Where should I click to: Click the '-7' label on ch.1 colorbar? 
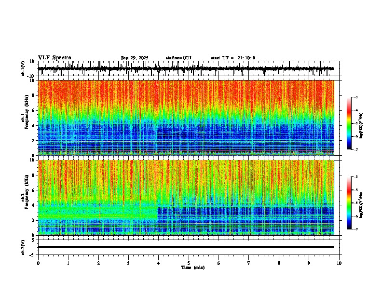pos(355,149)
